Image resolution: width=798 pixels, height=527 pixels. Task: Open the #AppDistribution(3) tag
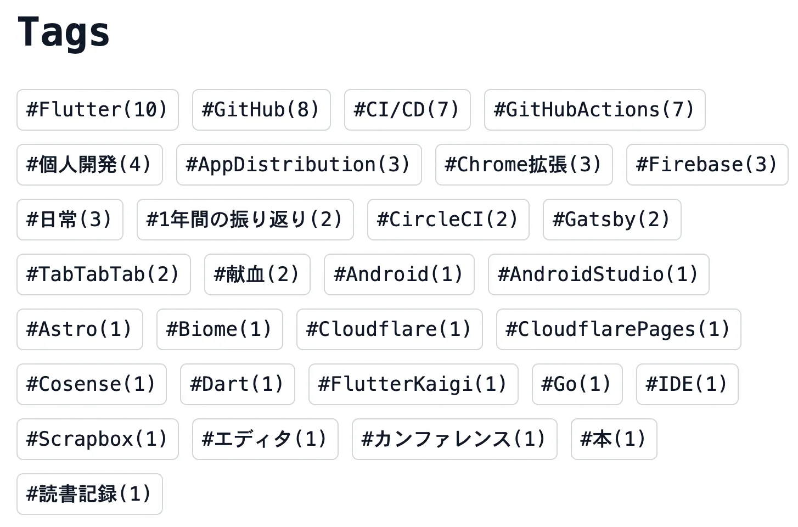click(x=299, y=165)
